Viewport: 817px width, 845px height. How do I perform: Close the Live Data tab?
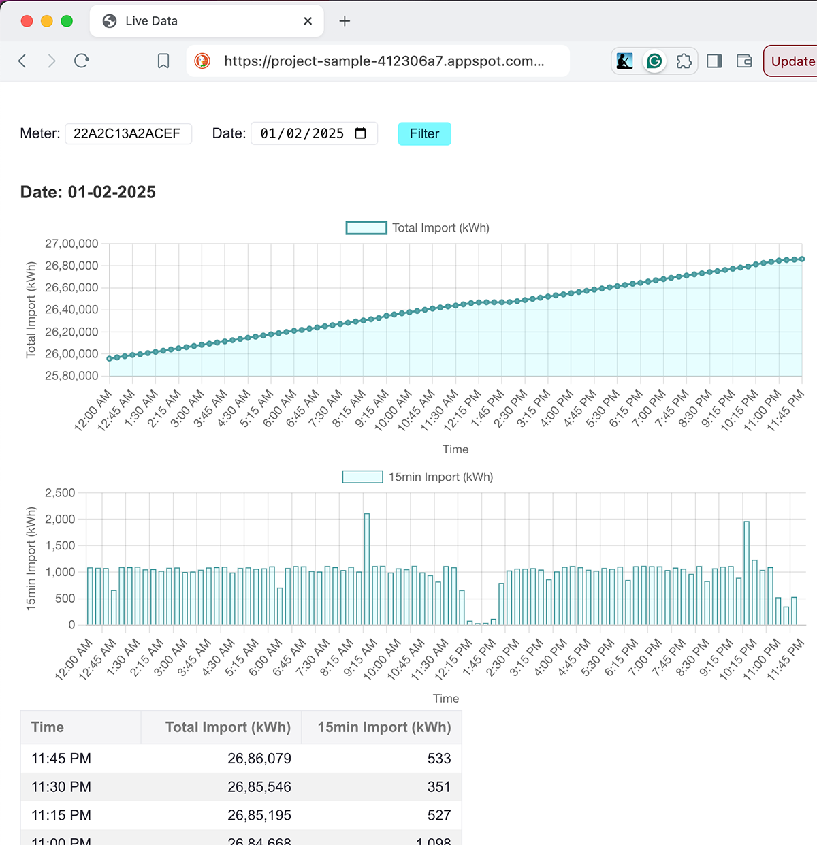308,21
